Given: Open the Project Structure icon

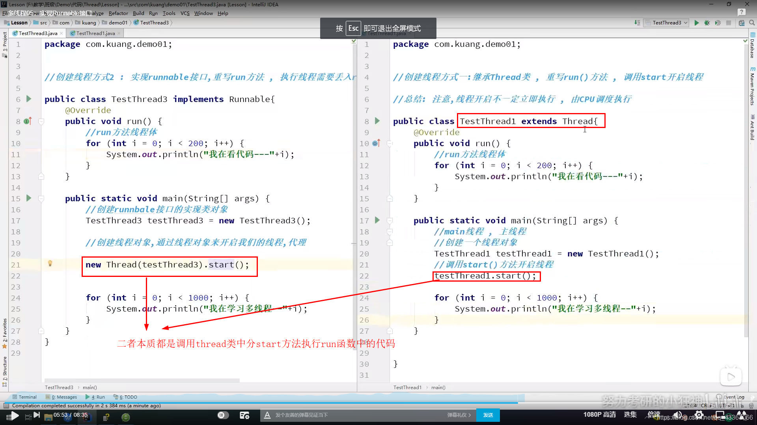Looking at the screenshot, I should coord(742,23).
